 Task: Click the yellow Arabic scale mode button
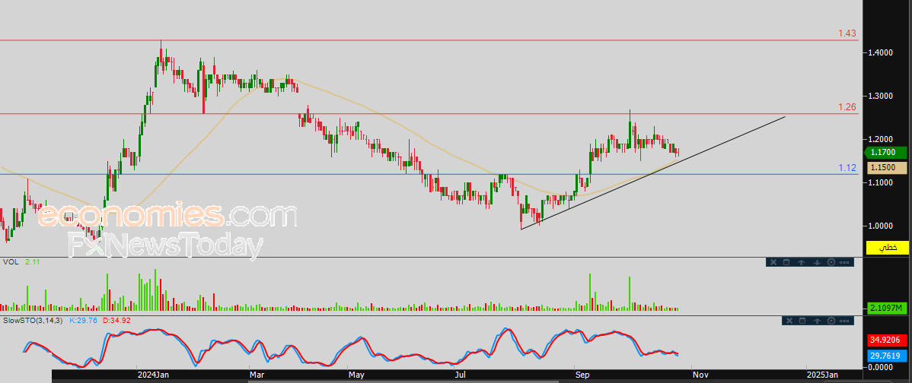887,247
